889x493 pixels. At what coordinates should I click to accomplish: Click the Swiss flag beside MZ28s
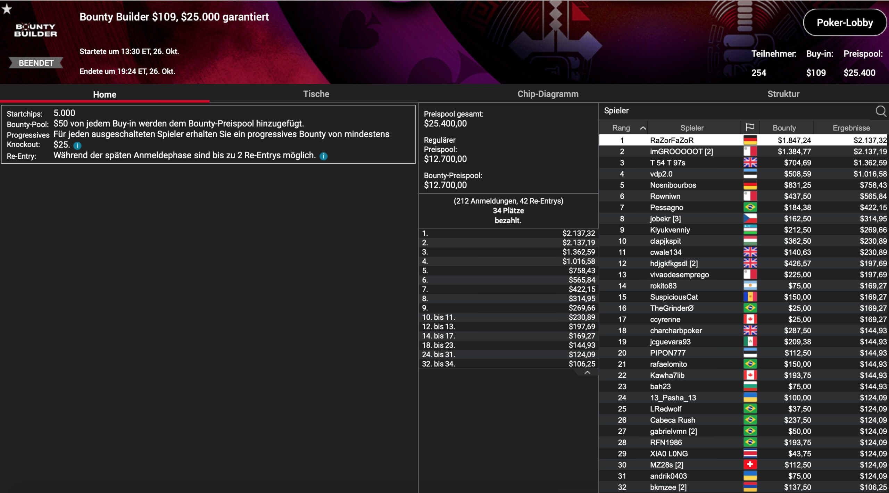click(x=750, y=465)
